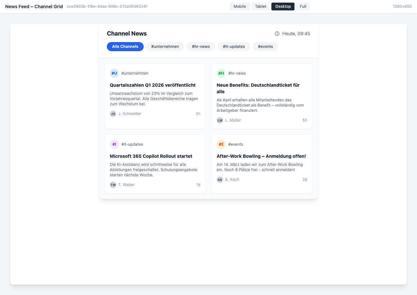Activate the #events channel filter chip
Image resolution: width=417 pixels, height=295 pixels.
266,47
